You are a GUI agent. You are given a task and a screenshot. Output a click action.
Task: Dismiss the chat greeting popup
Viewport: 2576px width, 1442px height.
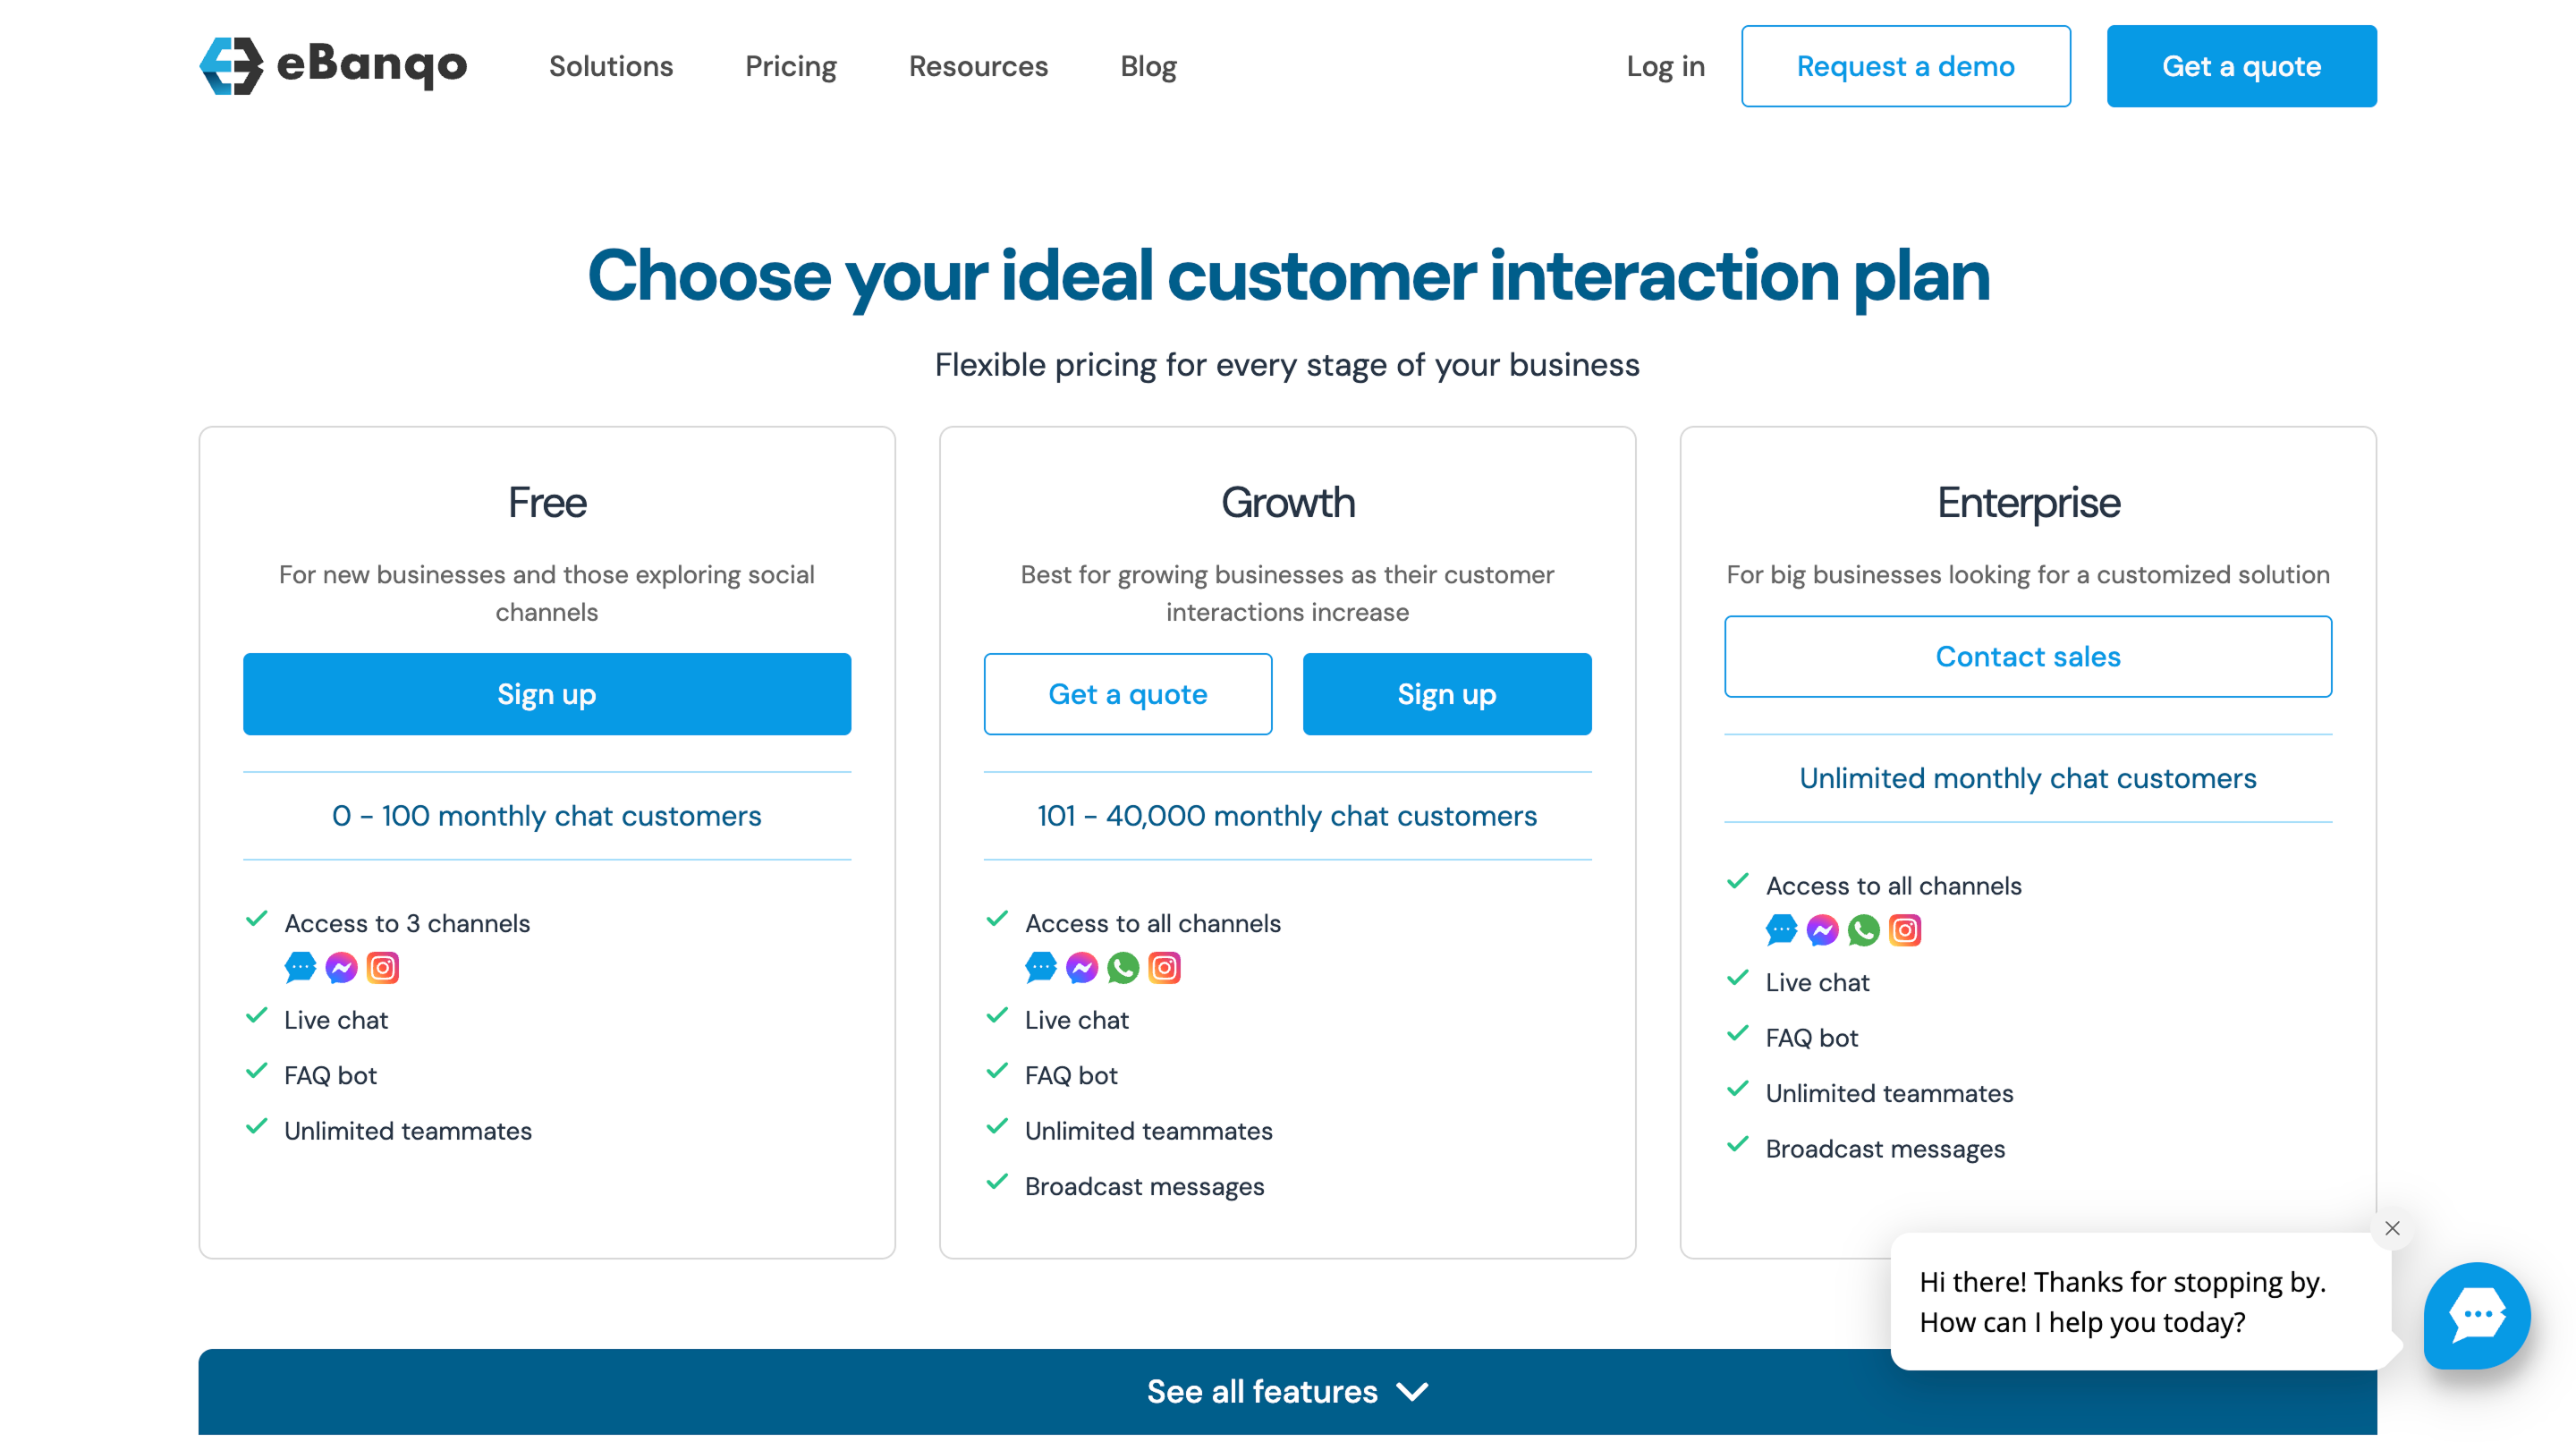click(x=2393, y=1229)
